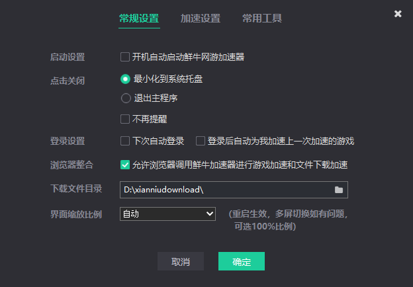Enable auto-start 鲜牛网游加速器 on boot checkbox

125,57
